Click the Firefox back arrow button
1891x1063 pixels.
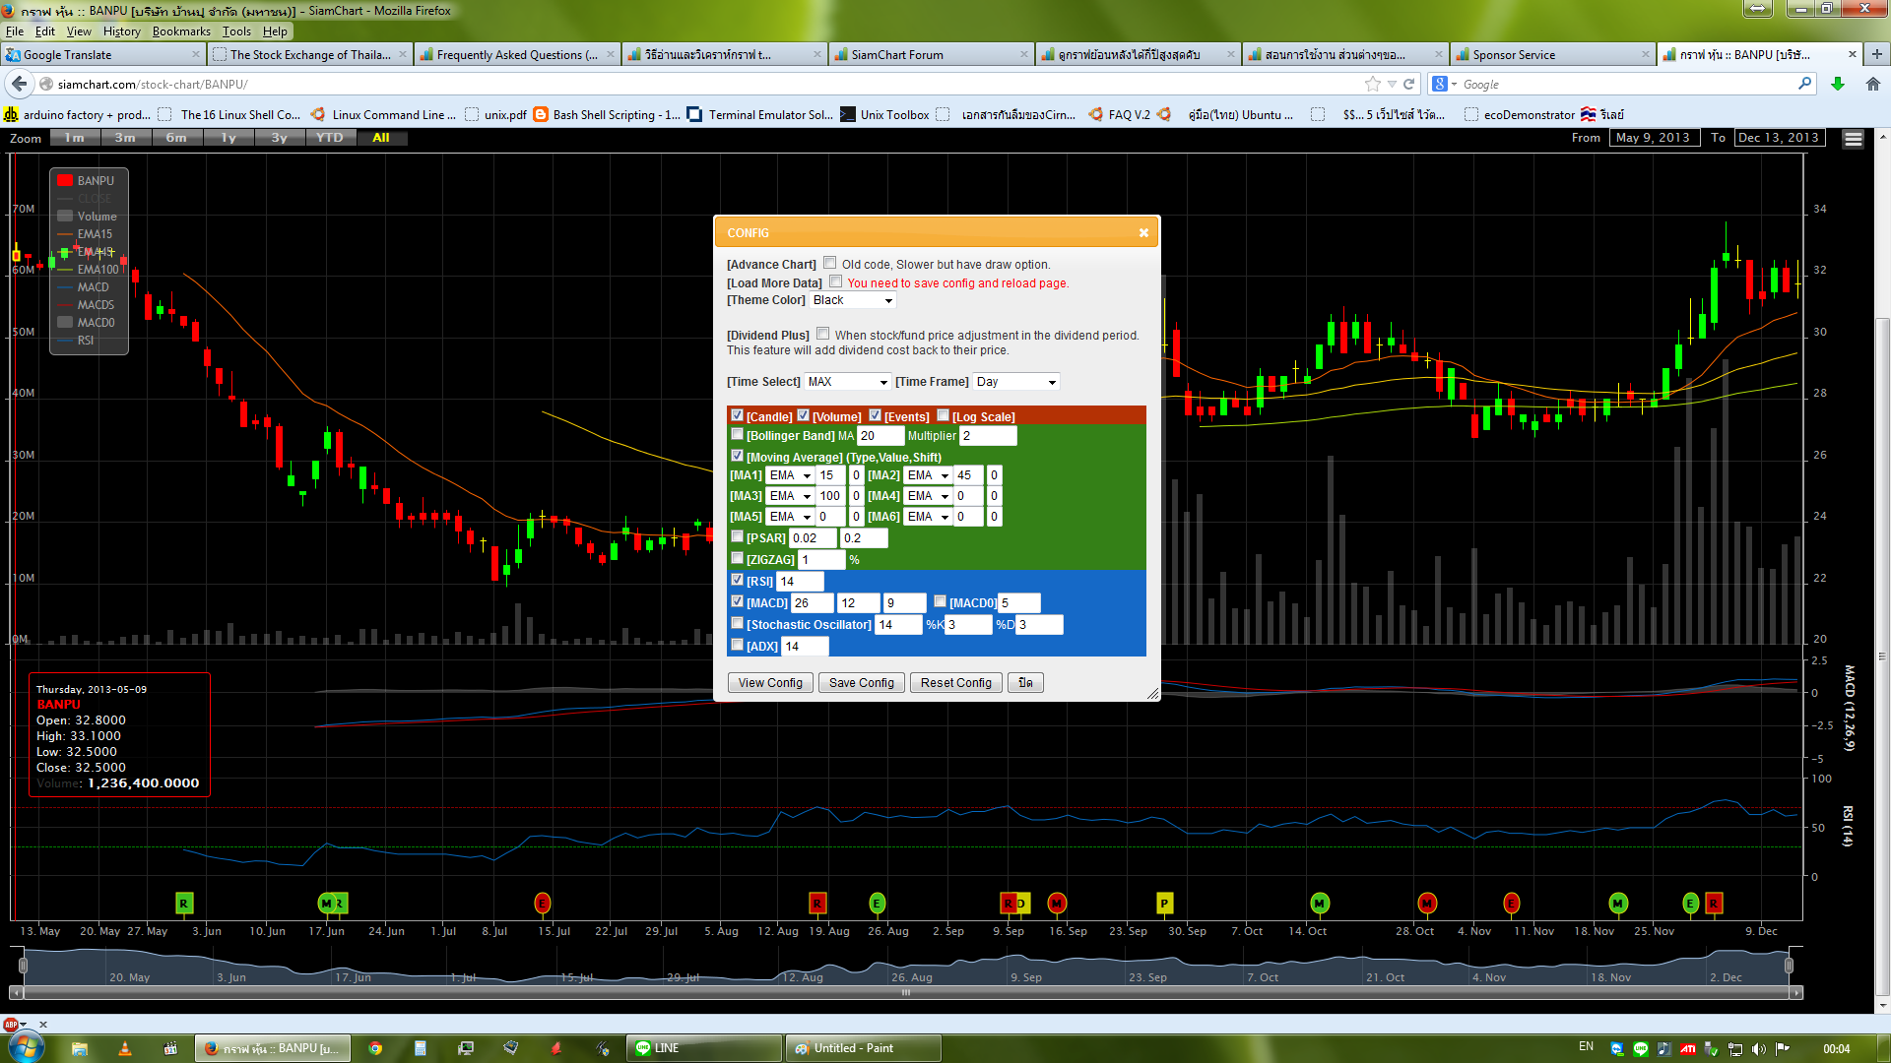pos(19,84)
